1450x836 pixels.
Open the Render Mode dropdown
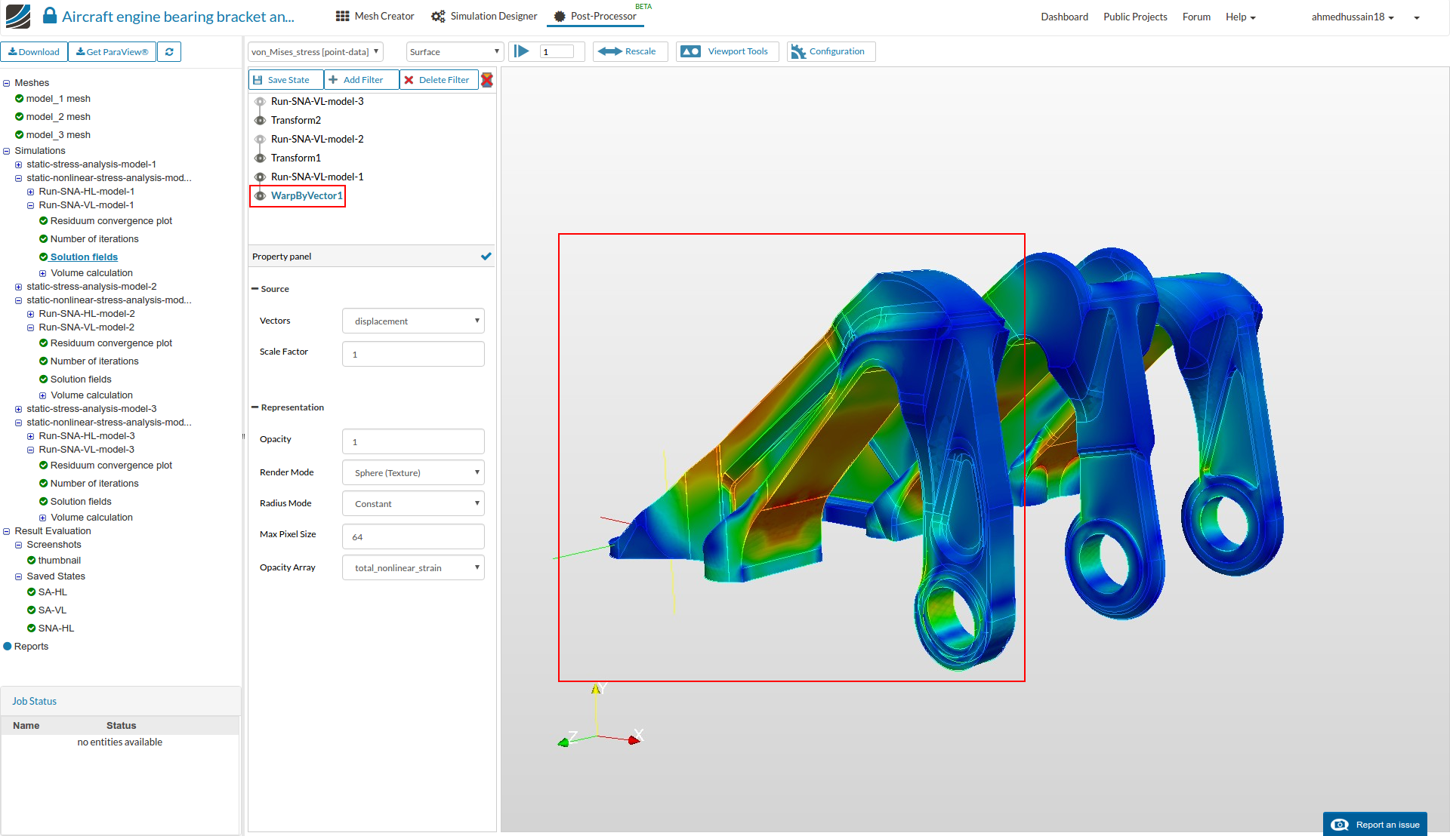tap(413, 473)
